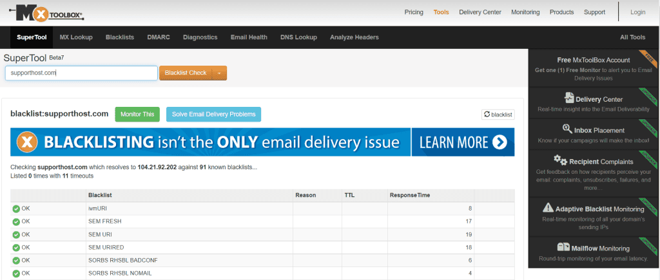Click the Mailflow Monitoring mailbox icon

click(563, 247)
